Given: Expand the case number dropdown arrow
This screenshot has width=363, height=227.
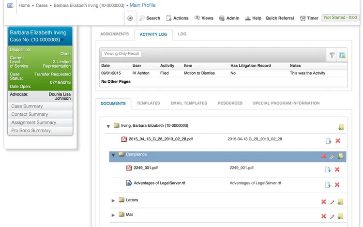Looking at the screenshot, I should pyautogui.click(x=62, y=40).
